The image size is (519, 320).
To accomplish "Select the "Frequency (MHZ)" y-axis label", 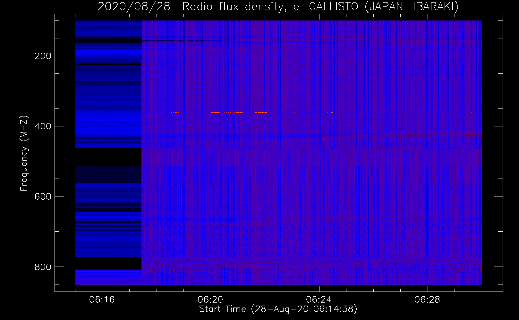I will click(24, 154).
